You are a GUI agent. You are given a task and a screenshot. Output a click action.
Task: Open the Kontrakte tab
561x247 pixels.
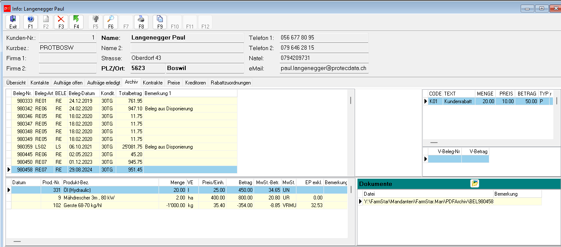[153, 83]
